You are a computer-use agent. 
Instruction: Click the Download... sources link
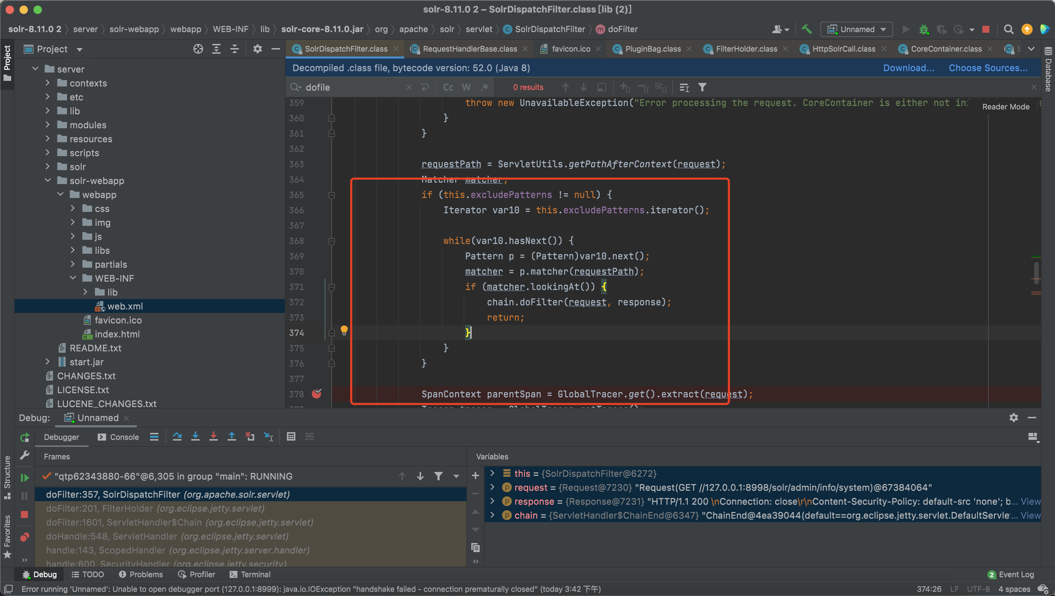[x=908, y=68]
